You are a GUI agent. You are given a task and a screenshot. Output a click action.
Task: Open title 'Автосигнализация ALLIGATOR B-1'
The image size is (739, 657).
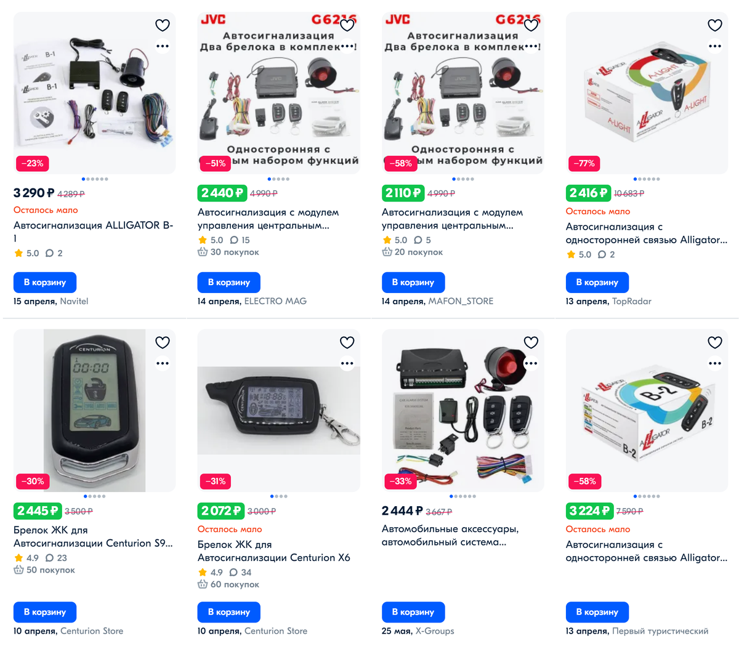[94, 232]
